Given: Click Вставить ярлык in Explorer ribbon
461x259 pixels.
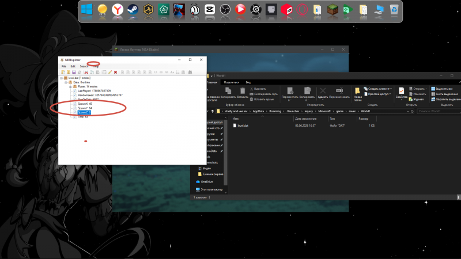Looking at the screenshot, I should [x=262, y=99].
